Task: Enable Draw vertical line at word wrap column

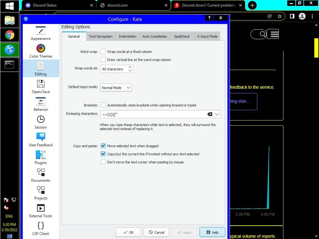Action: 103,59
